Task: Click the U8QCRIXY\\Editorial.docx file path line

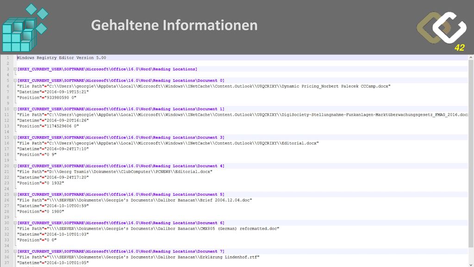Action: [x=168, y=143]
